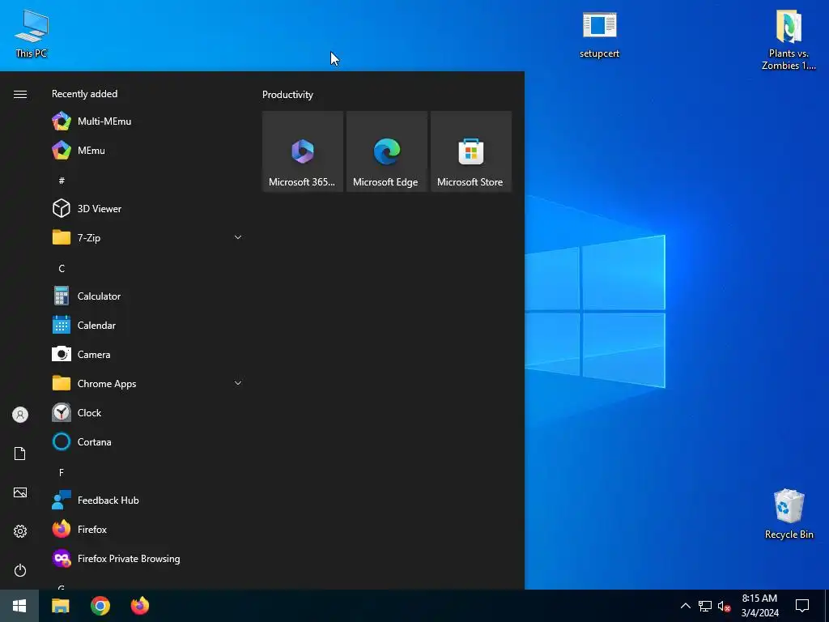
Task: Click the Recently added heading
Action: [84, 94]
